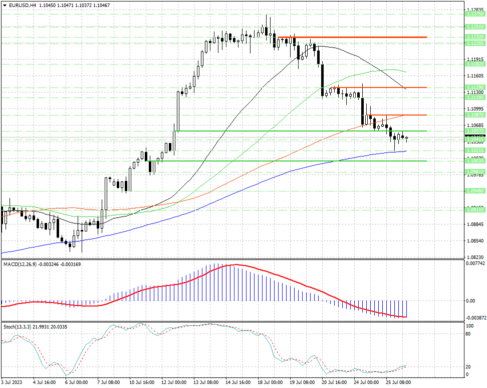
Task: Click the EURUSD,H4 chart title text
Action: click(23, 5)
